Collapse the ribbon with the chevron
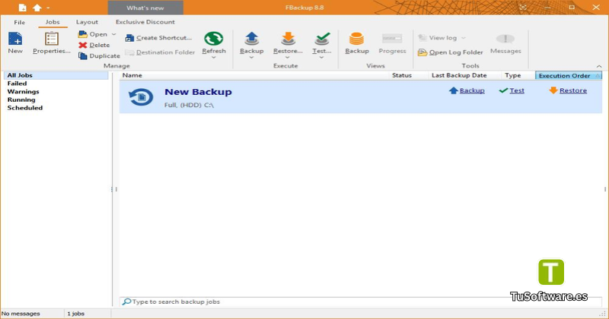The image size is (609, 319). [599, 66]
